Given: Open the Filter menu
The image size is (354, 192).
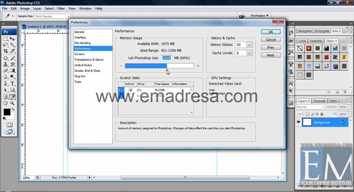Looking at the screenshot, I should 61,9.
